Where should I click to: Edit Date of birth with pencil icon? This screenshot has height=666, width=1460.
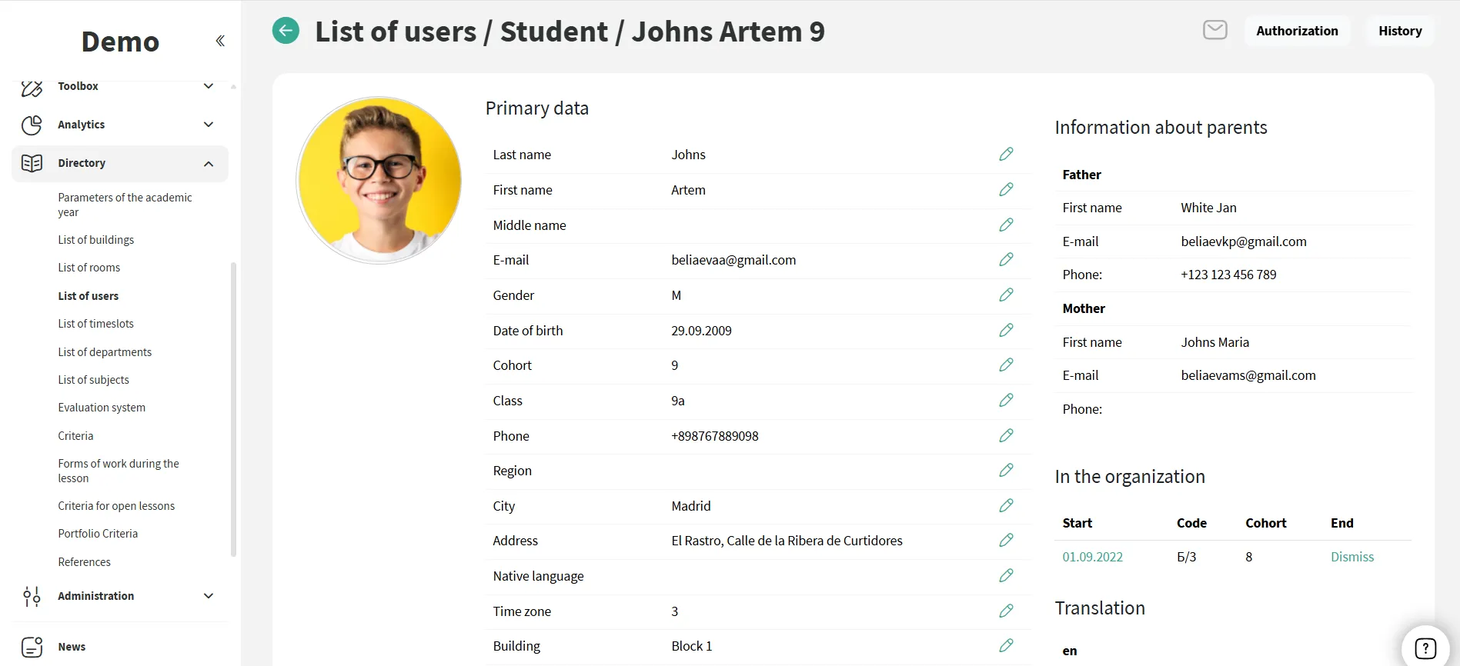(1005, 331)
